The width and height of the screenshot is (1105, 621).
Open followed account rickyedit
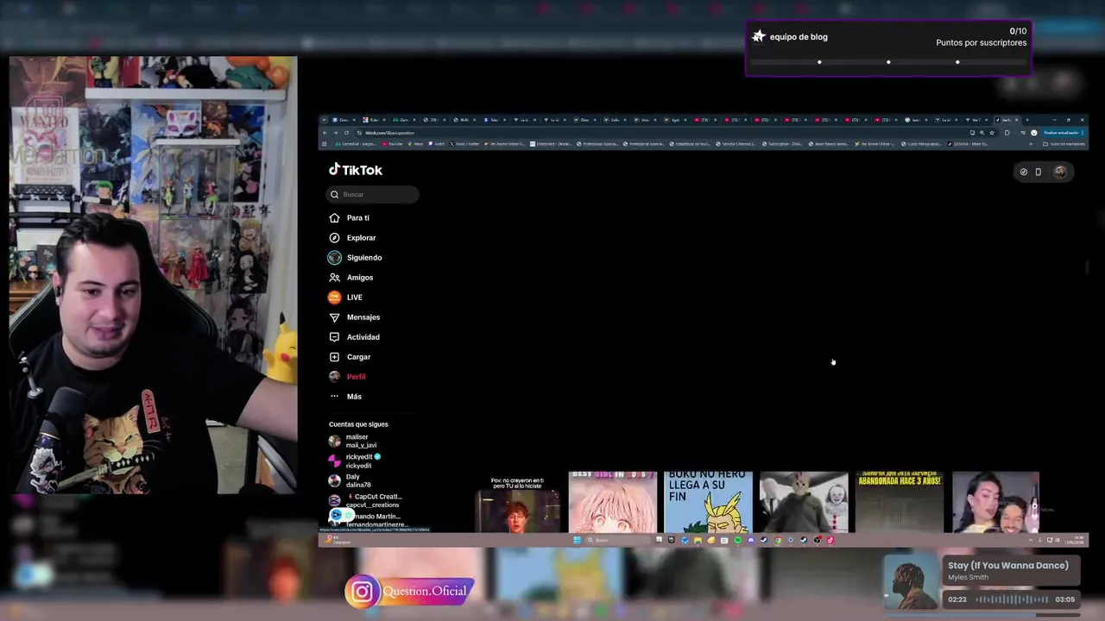[x=355, y=461]
